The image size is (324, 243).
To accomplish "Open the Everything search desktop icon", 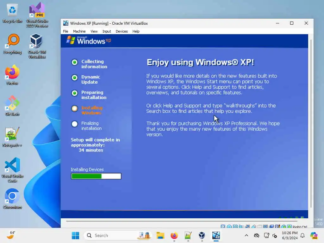I will [x=12, y=44].
